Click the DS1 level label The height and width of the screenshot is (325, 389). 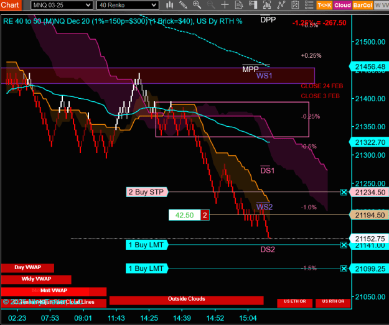click(267, 171)
